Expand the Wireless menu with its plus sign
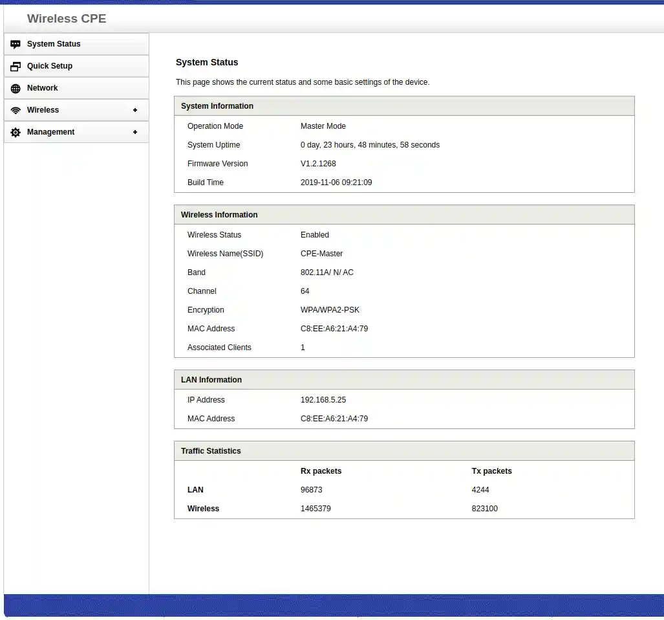Viewport: 664px width, 620px height. [x=135, y=110]
